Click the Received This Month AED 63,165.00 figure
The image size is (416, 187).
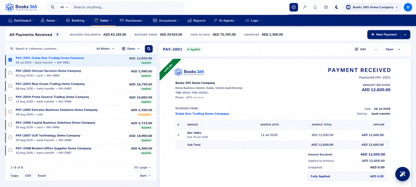pos(115,34)
